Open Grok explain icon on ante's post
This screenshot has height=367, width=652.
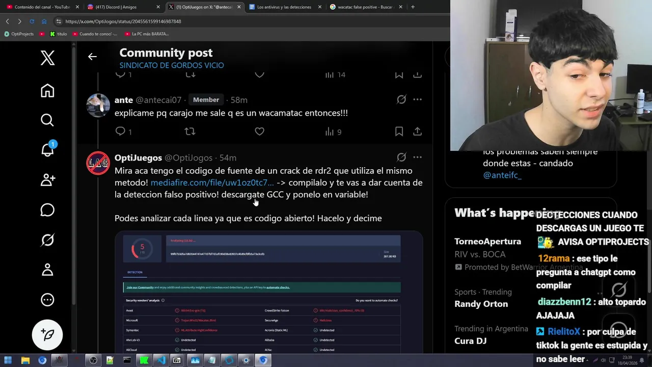click(x=401, y=99)
